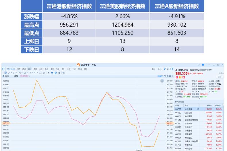Click the blue pencil draw icon top right

tap(164, 69)
